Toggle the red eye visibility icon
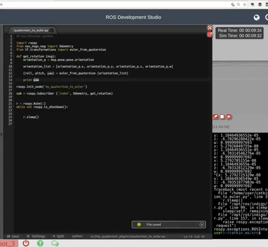 [229, 117]
